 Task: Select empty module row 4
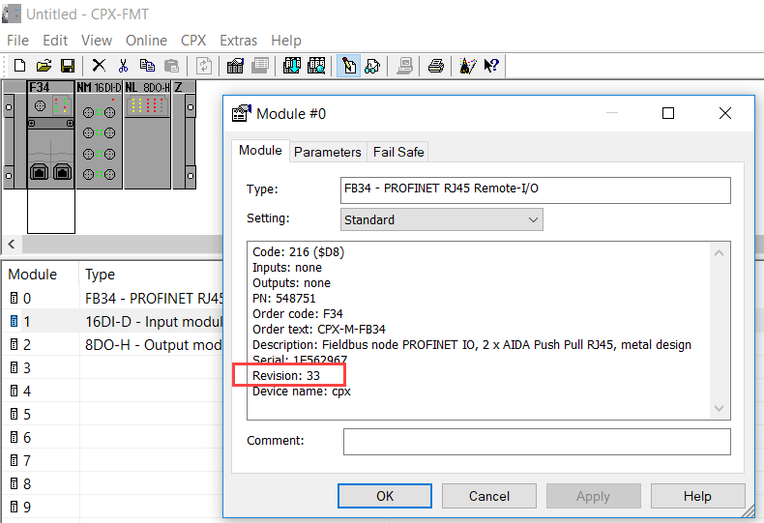coord(112,391)
